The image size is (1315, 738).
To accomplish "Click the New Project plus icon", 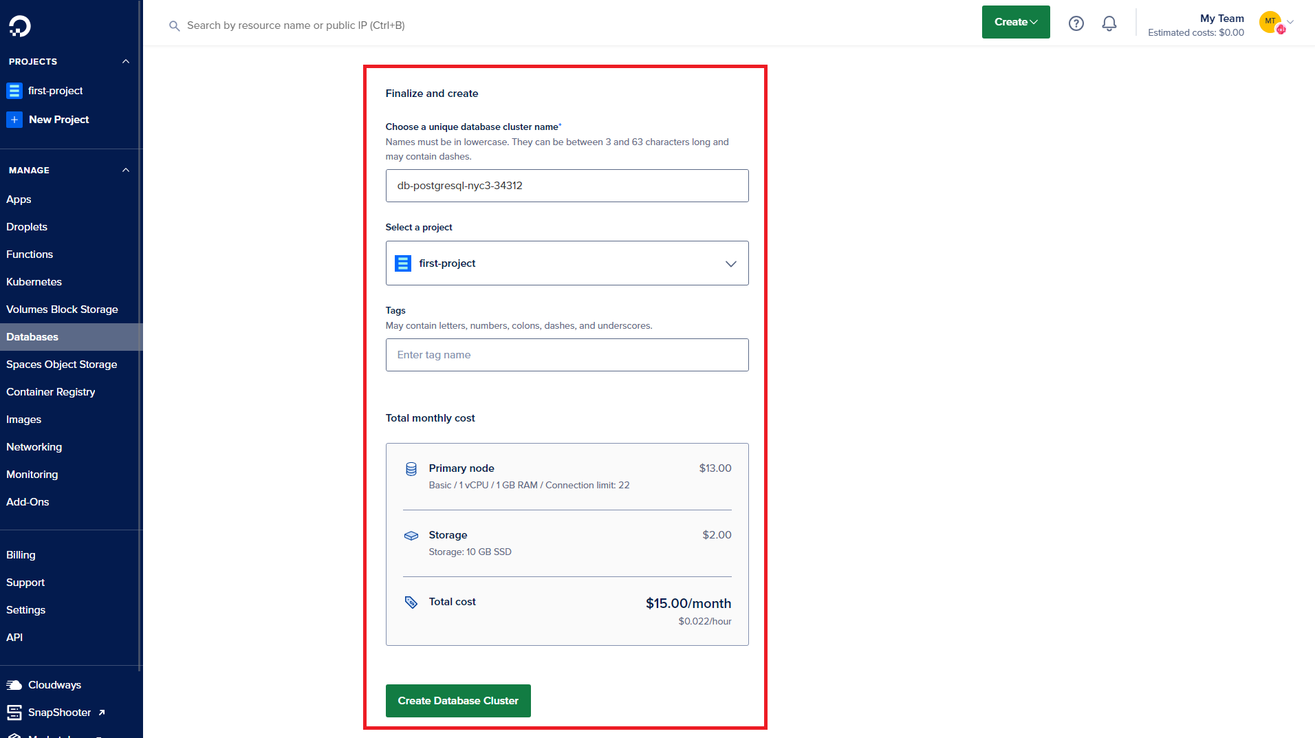I will (x=14, y=120).
